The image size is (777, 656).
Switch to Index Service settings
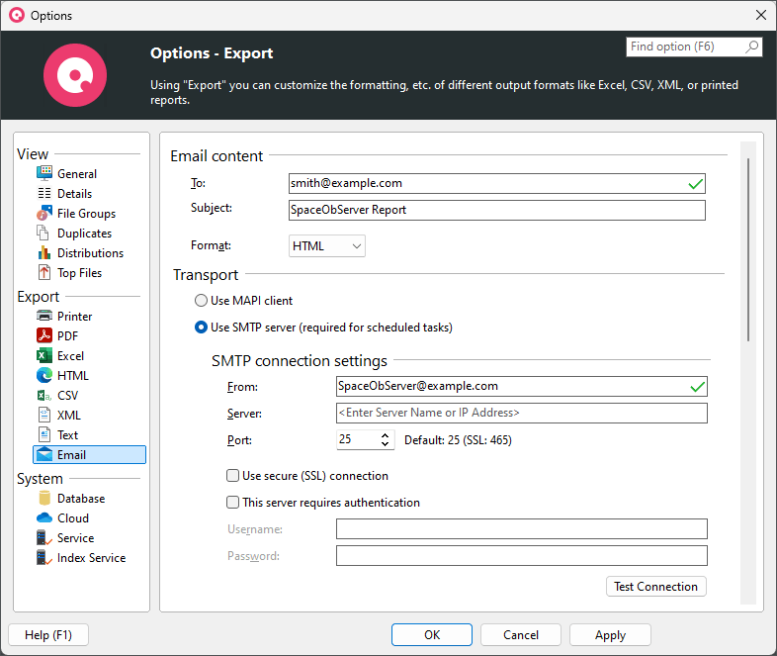click(91, 558)
